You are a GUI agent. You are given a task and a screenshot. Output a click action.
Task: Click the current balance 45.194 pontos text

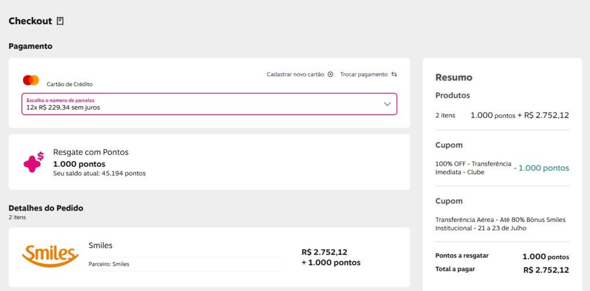click(x=99, y=173)
